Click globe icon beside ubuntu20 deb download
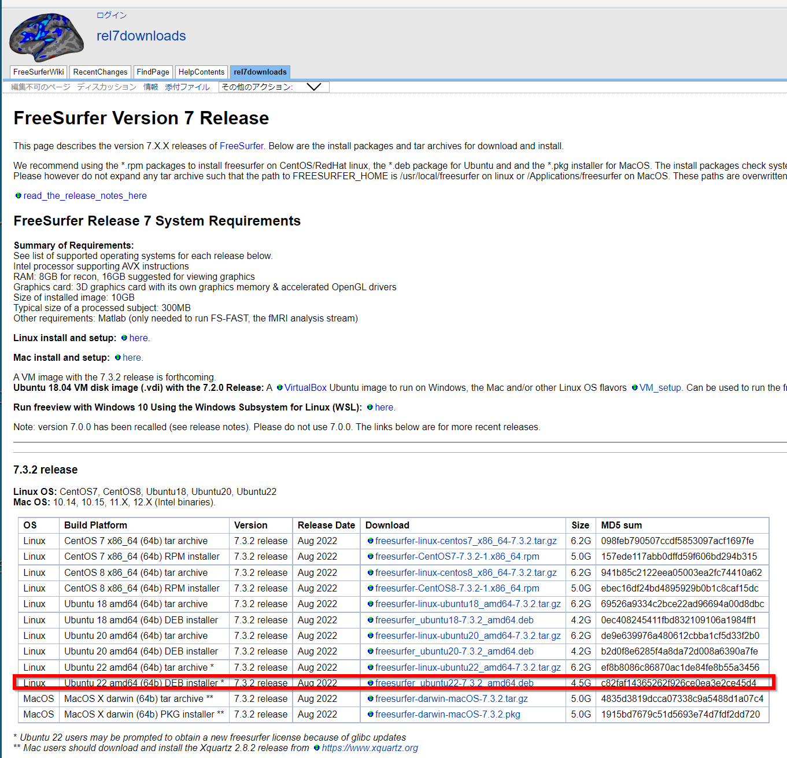The width and height of the screenshot is (787, 758). (371, 651)
